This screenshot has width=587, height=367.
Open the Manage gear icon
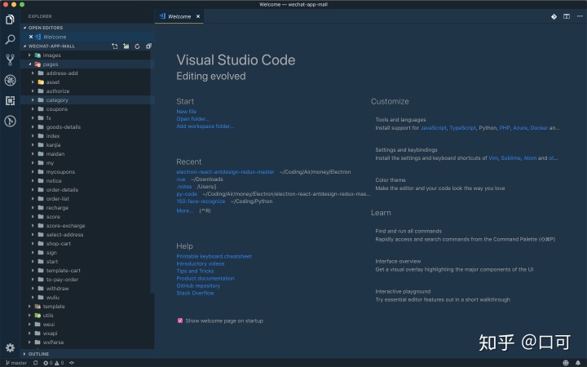10,347
